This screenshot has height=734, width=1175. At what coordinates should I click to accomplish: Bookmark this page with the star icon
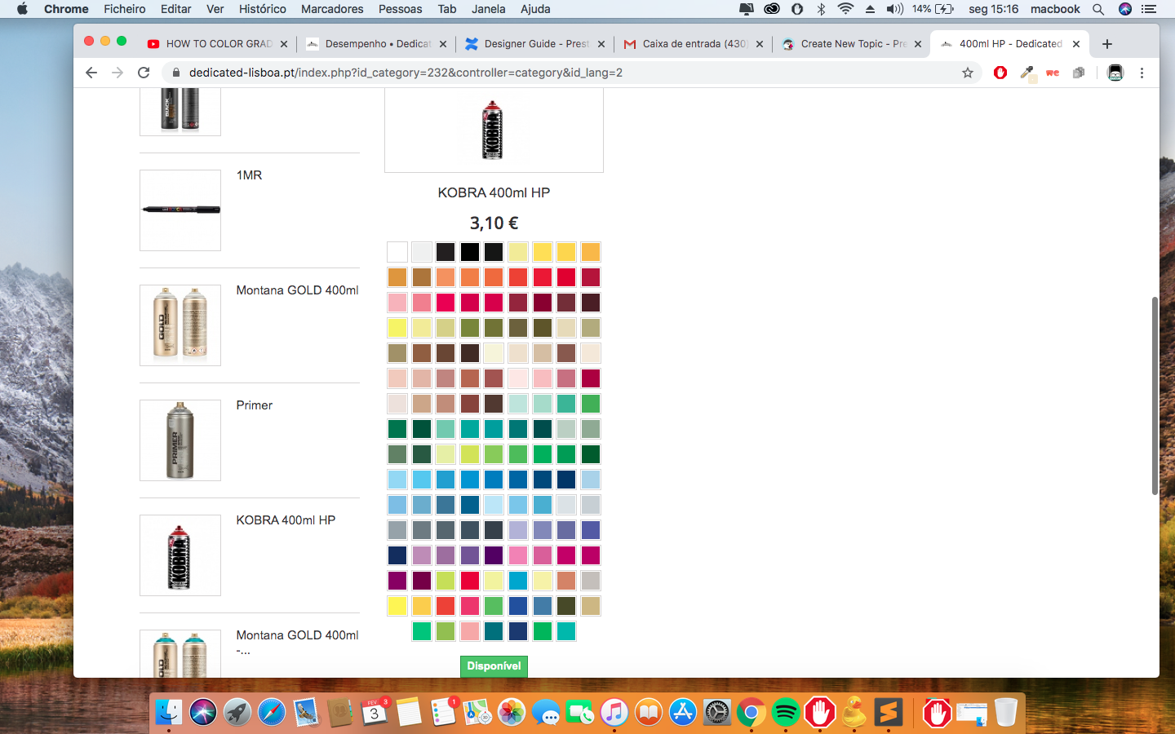(x=968, y=73)
